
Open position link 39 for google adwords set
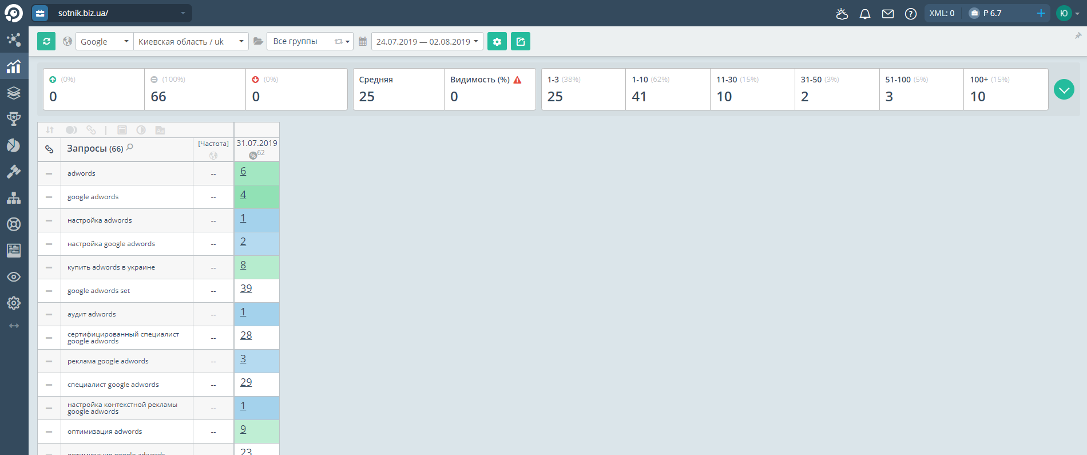tap(246, 288)
